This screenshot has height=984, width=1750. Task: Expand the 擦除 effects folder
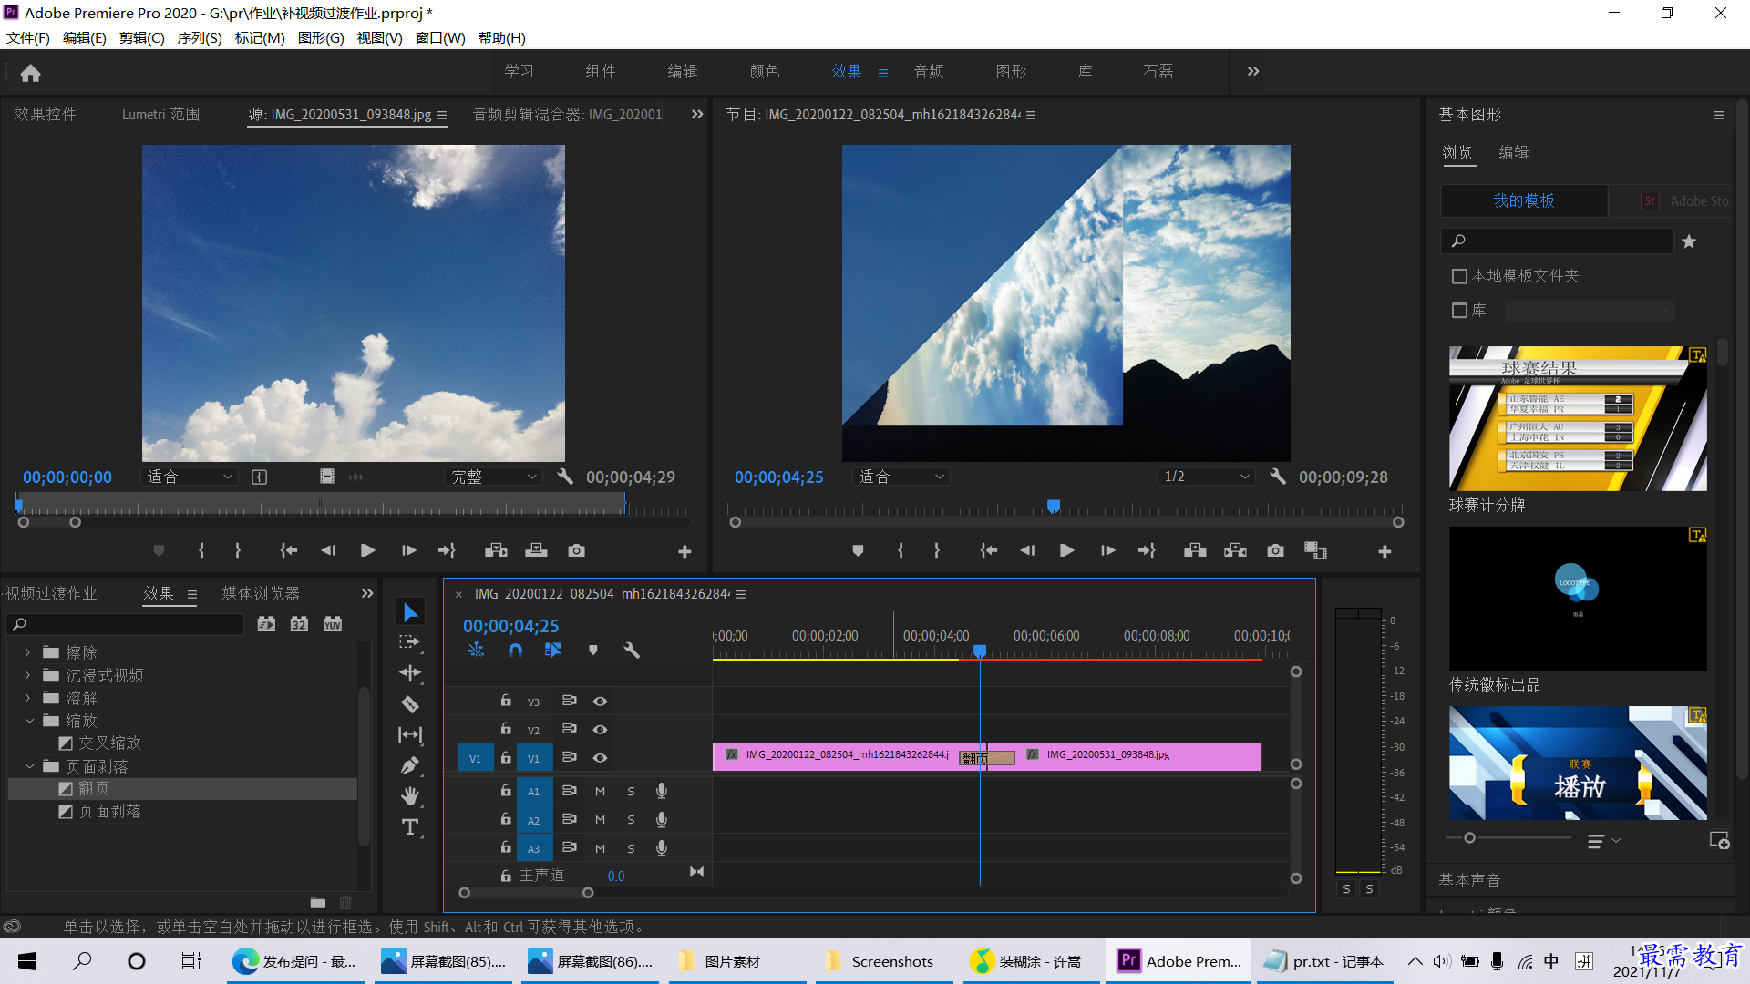[x=27, y=652]
